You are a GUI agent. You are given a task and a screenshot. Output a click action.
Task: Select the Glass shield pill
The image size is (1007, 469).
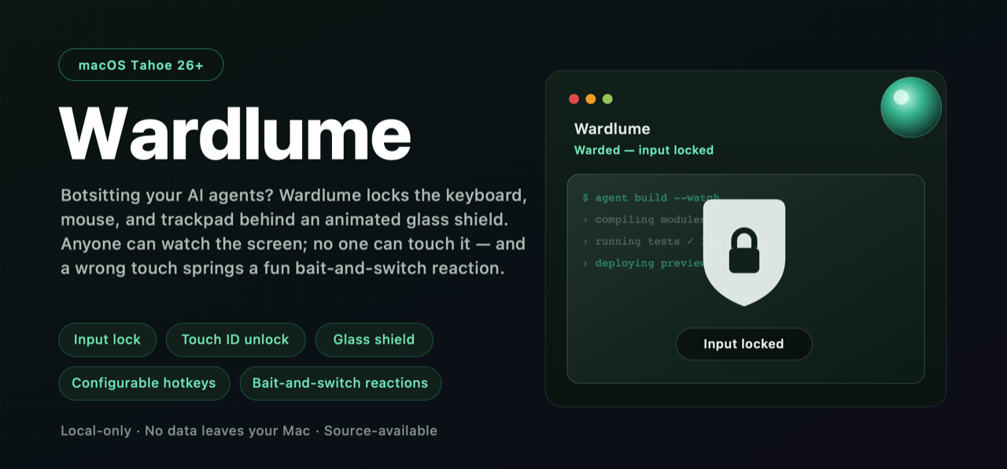(x=374, y=339)
